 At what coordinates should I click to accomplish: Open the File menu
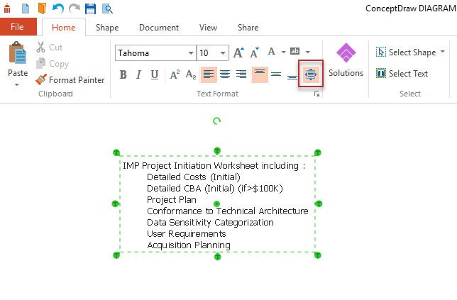(18, 28)
